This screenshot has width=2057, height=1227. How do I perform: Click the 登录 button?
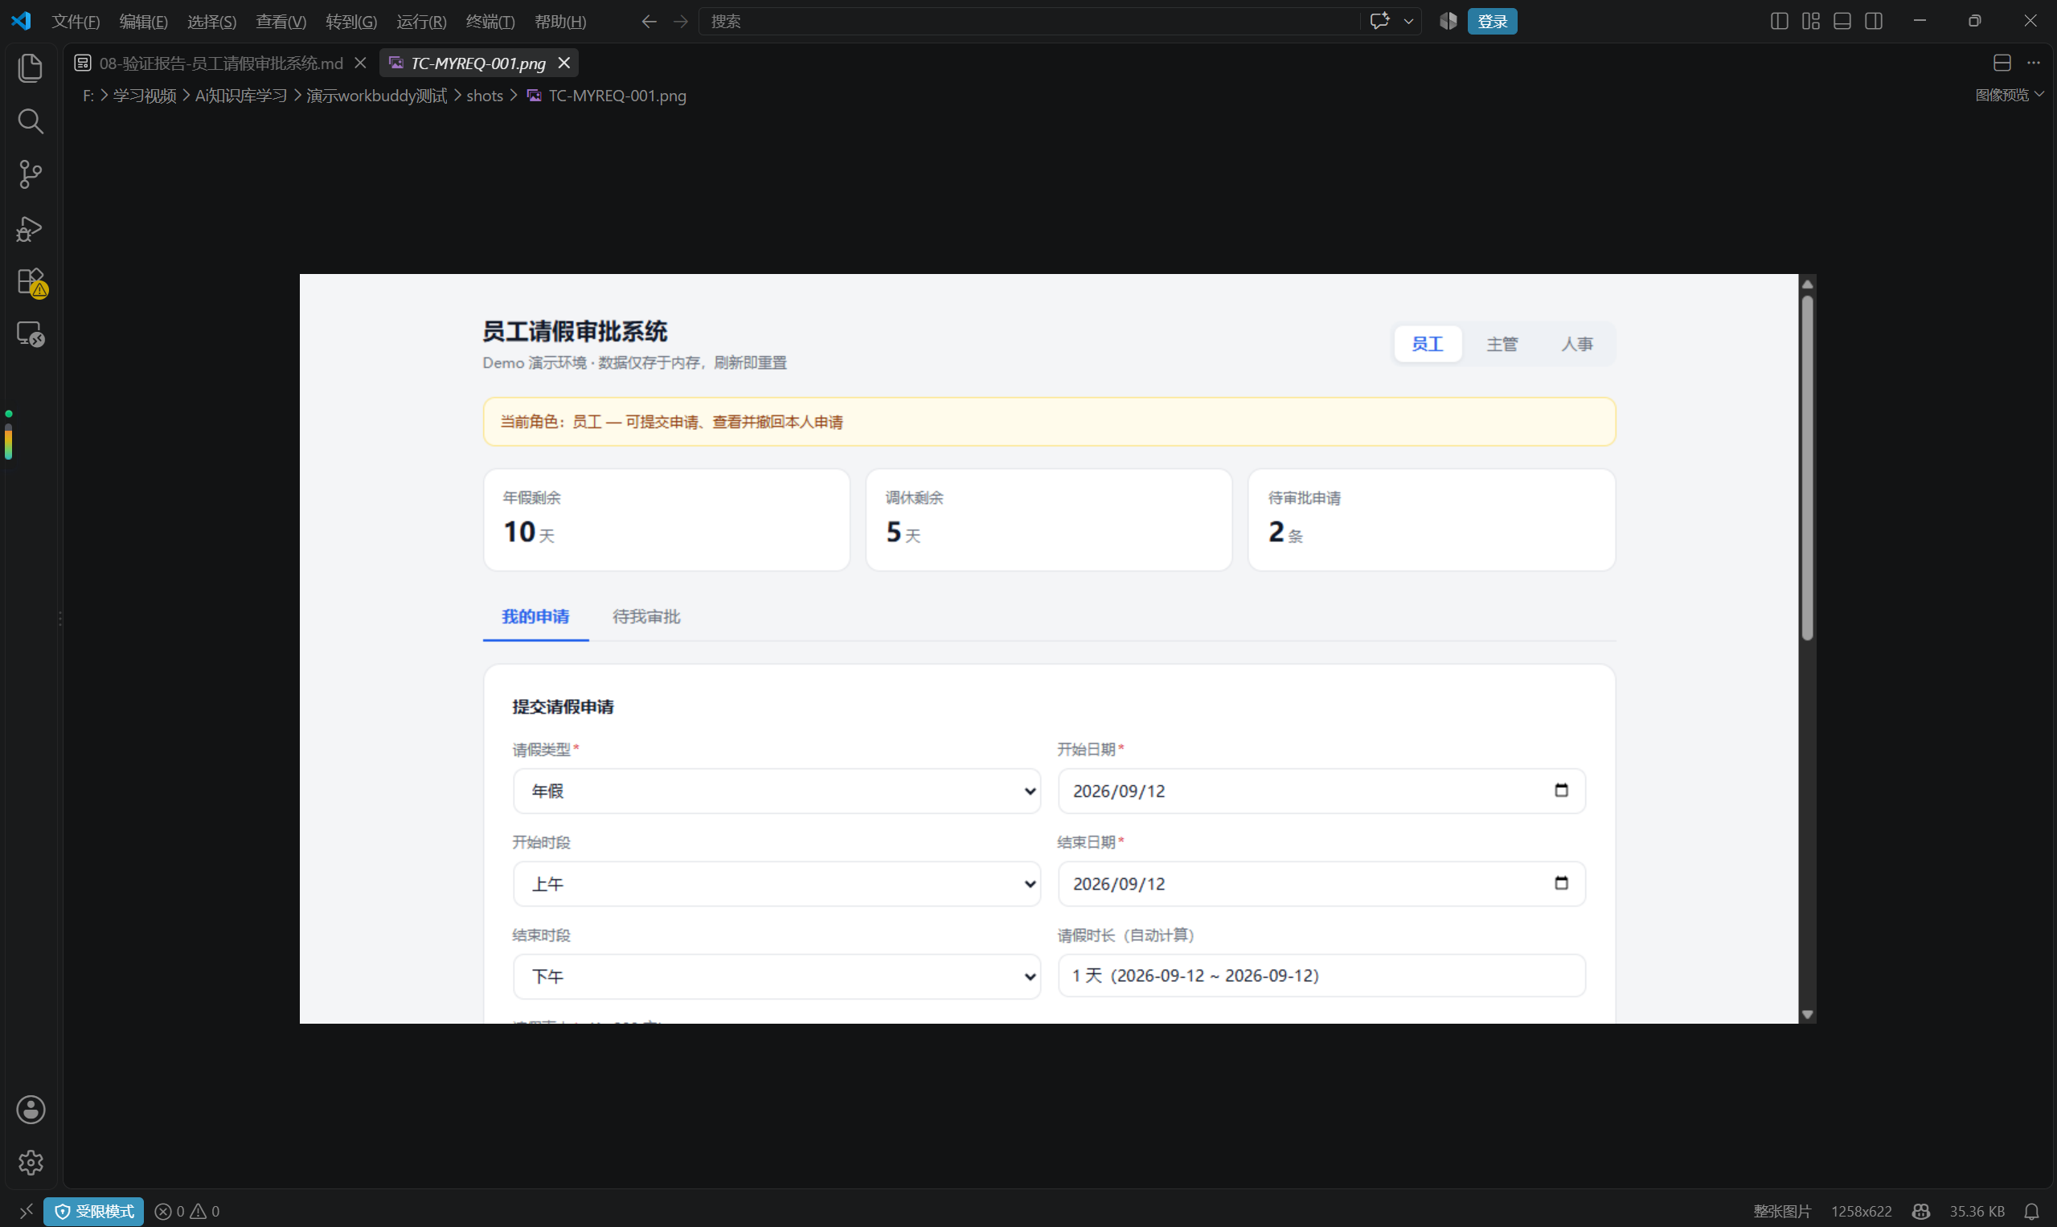(x=1492, y=22)
